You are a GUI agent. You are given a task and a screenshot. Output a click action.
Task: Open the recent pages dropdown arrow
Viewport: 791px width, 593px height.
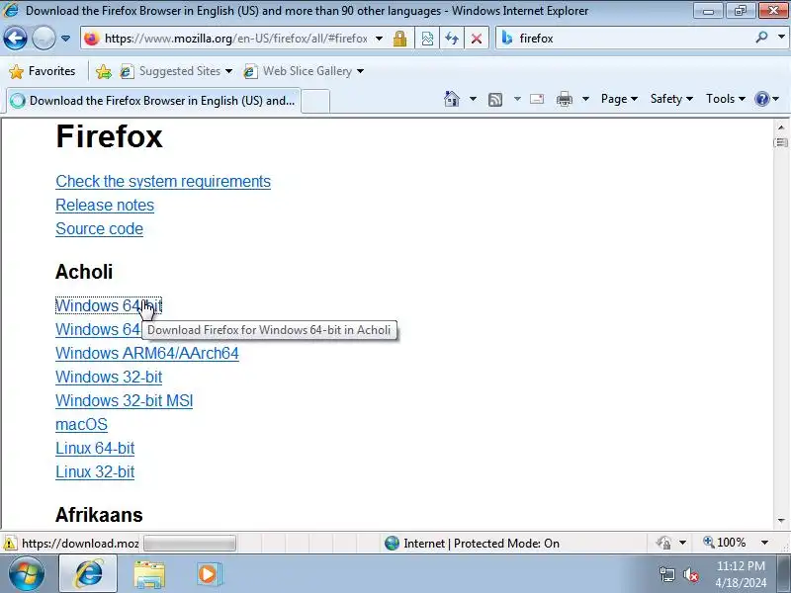65,39
